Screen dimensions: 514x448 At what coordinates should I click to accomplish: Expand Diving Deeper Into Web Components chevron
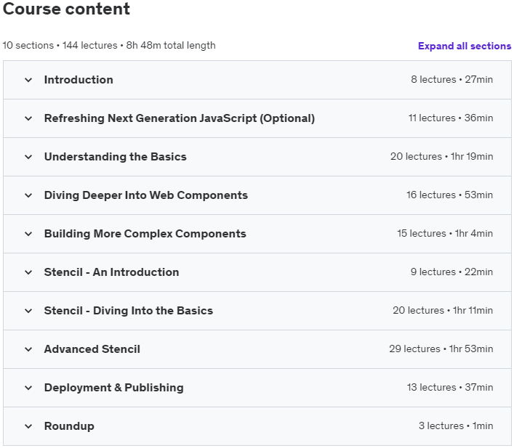coord(28,195)
